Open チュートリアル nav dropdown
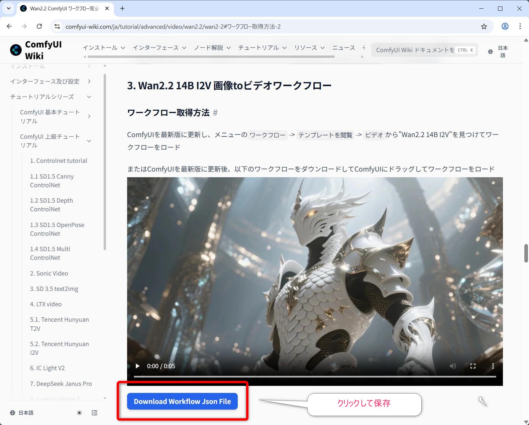This screenshot has width=529, height=425. (x=262, y=48)
